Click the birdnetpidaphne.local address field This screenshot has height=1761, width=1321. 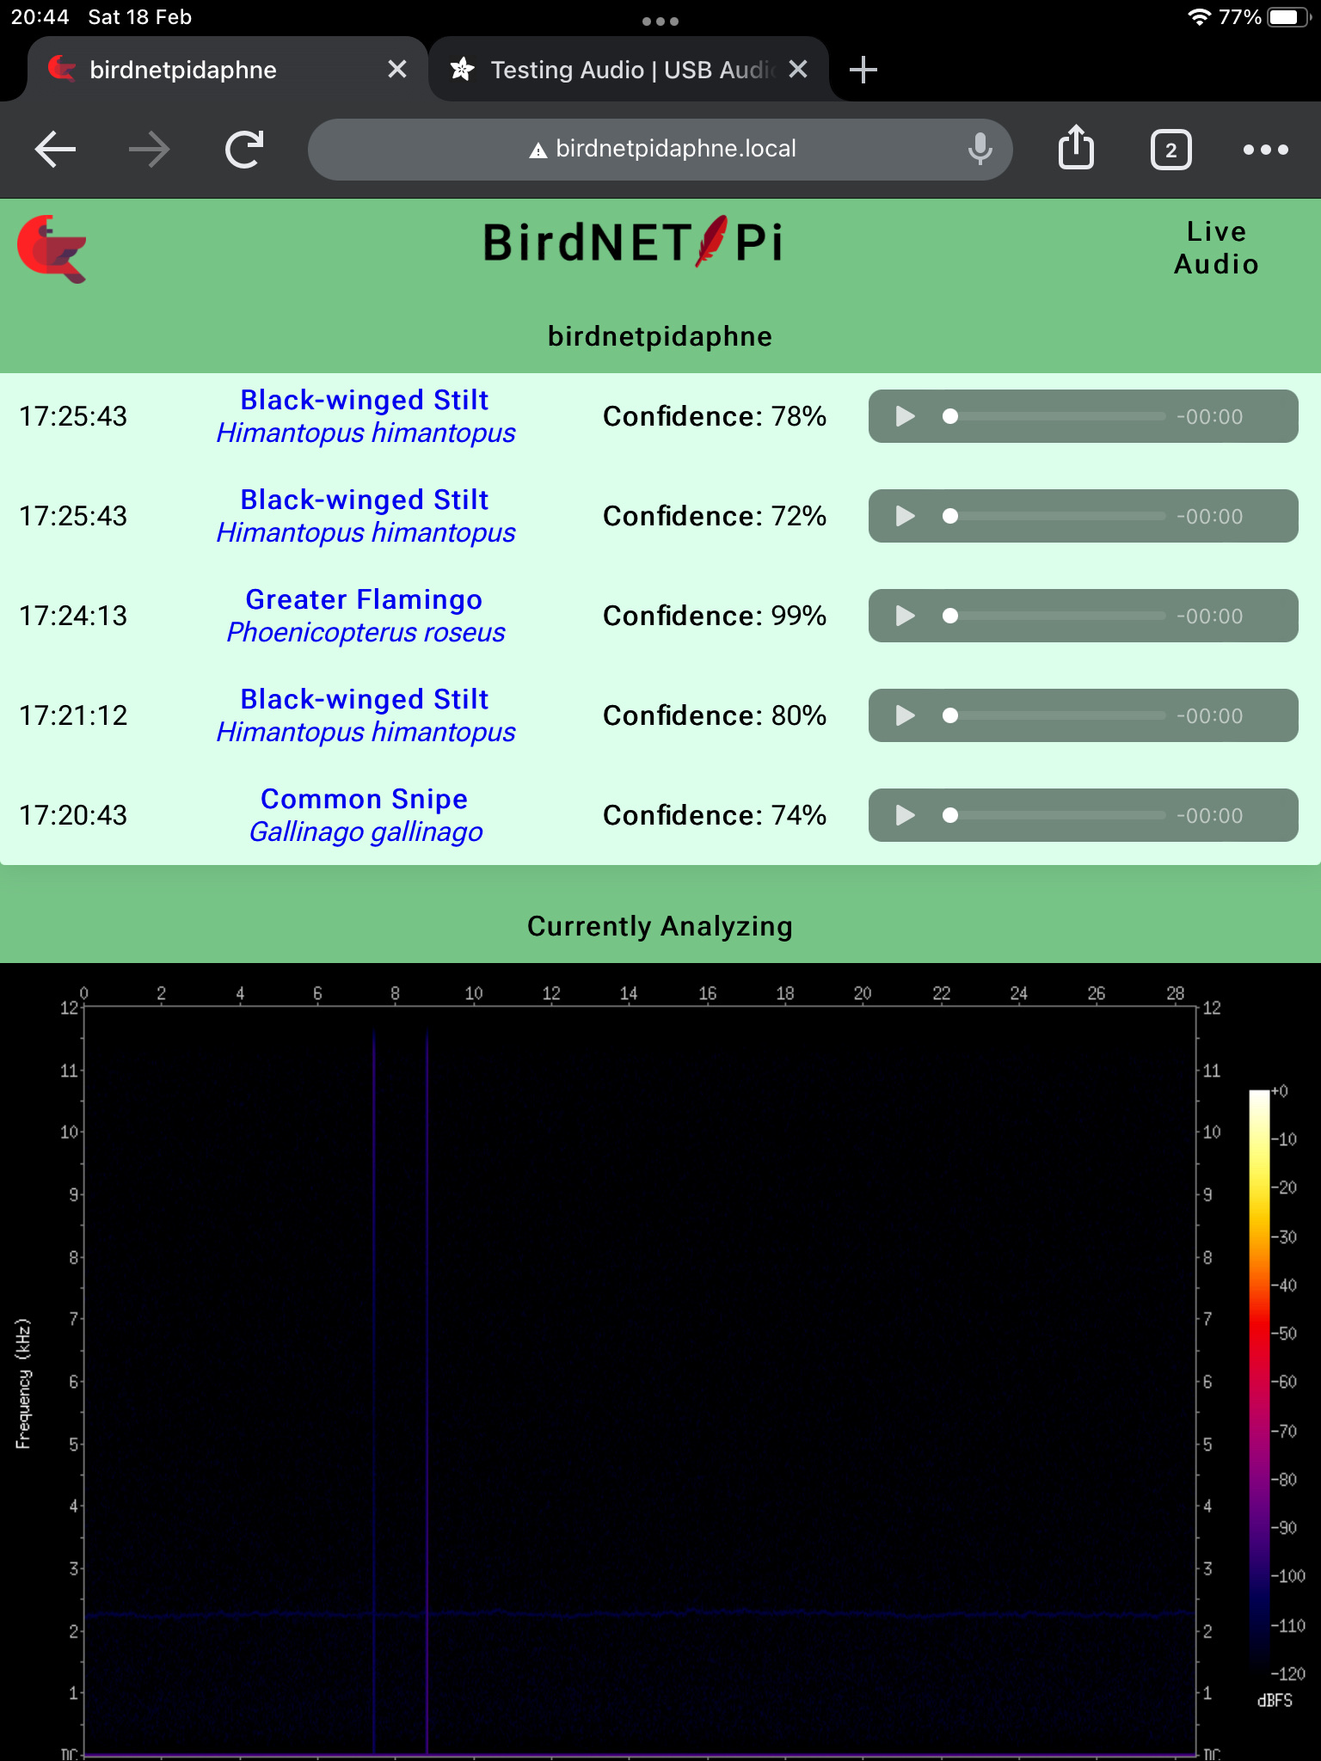point(660,150)
